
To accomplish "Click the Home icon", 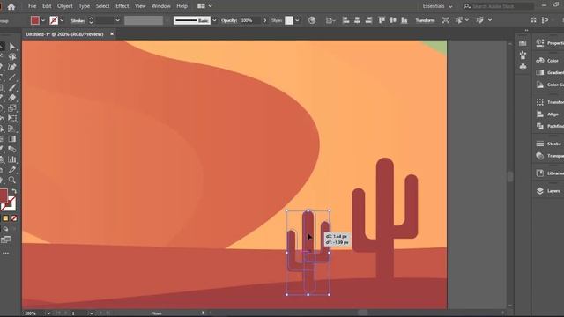I will pos(11,6).
